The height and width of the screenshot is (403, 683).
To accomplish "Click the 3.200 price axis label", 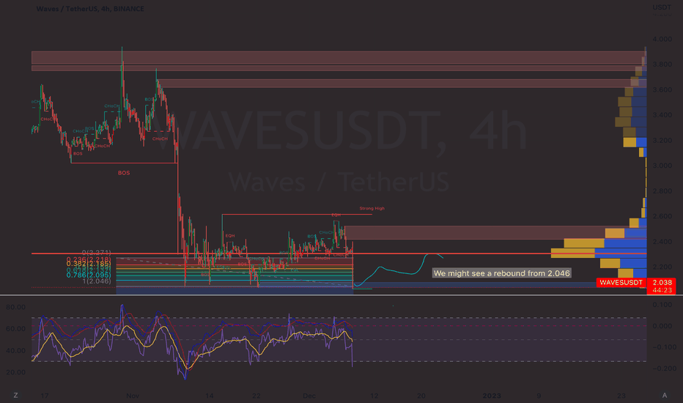I will tap(662, 140).
